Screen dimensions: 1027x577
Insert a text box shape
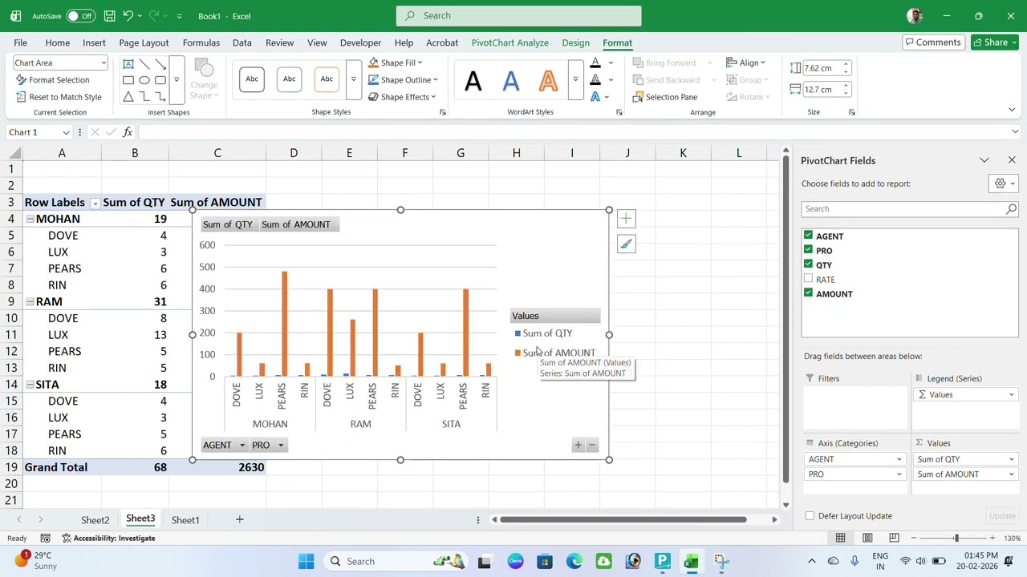(128, 64)
